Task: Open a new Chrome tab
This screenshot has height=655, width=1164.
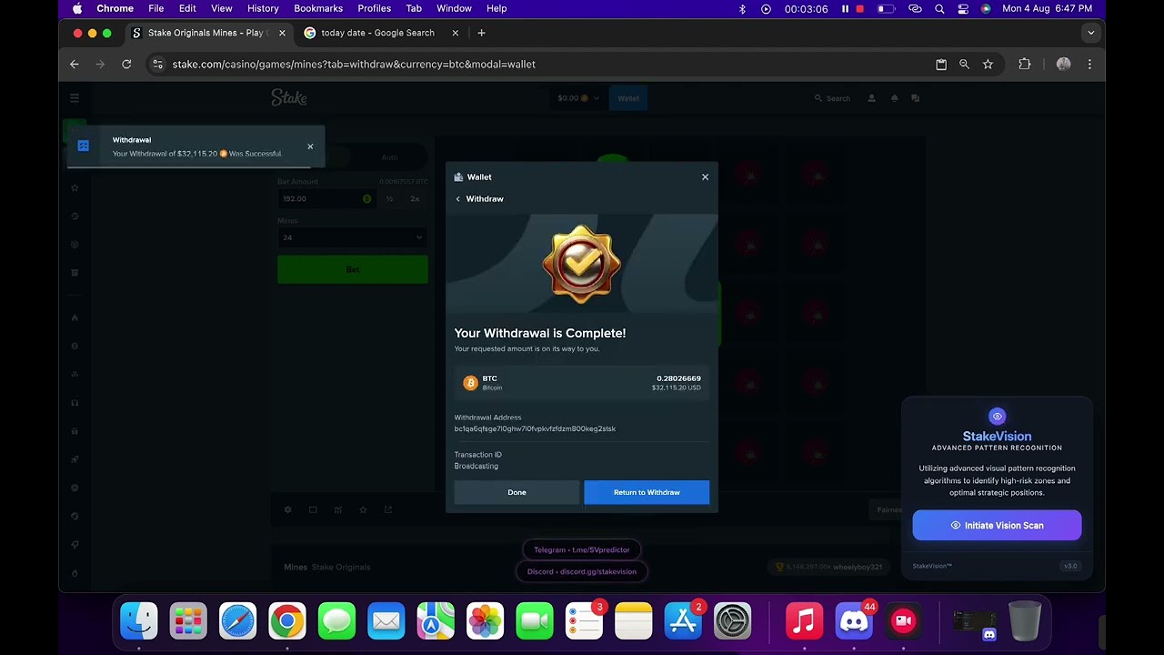Action: coord(481,33)
